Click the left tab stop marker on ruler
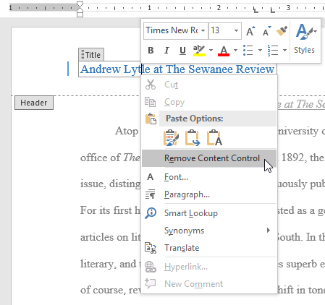The height and width of the screenshot is (305, 325). coord(256,10)
